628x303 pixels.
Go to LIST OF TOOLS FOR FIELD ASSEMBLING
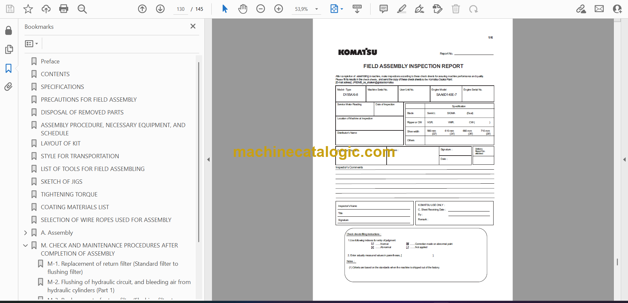point(93,169)
